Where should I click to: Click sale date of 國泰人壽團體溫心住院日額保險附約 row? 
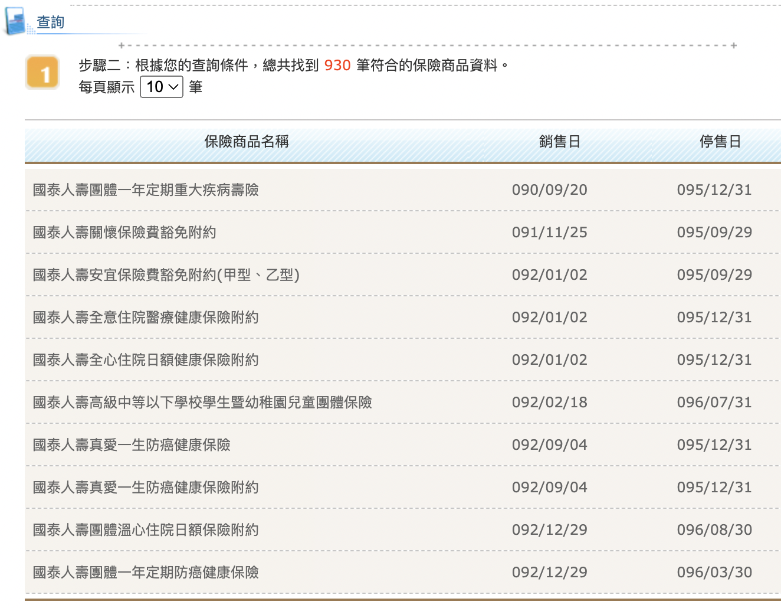(550, 530)
